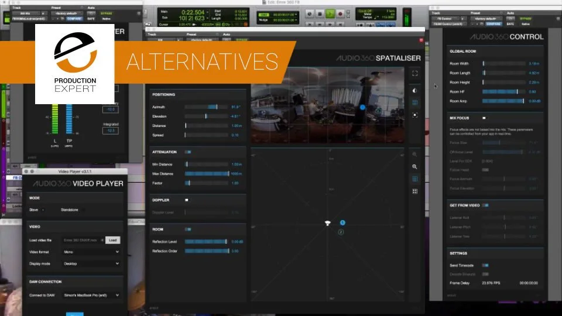
Task: Click the Go to End transport button
Action: click(340, 25)
